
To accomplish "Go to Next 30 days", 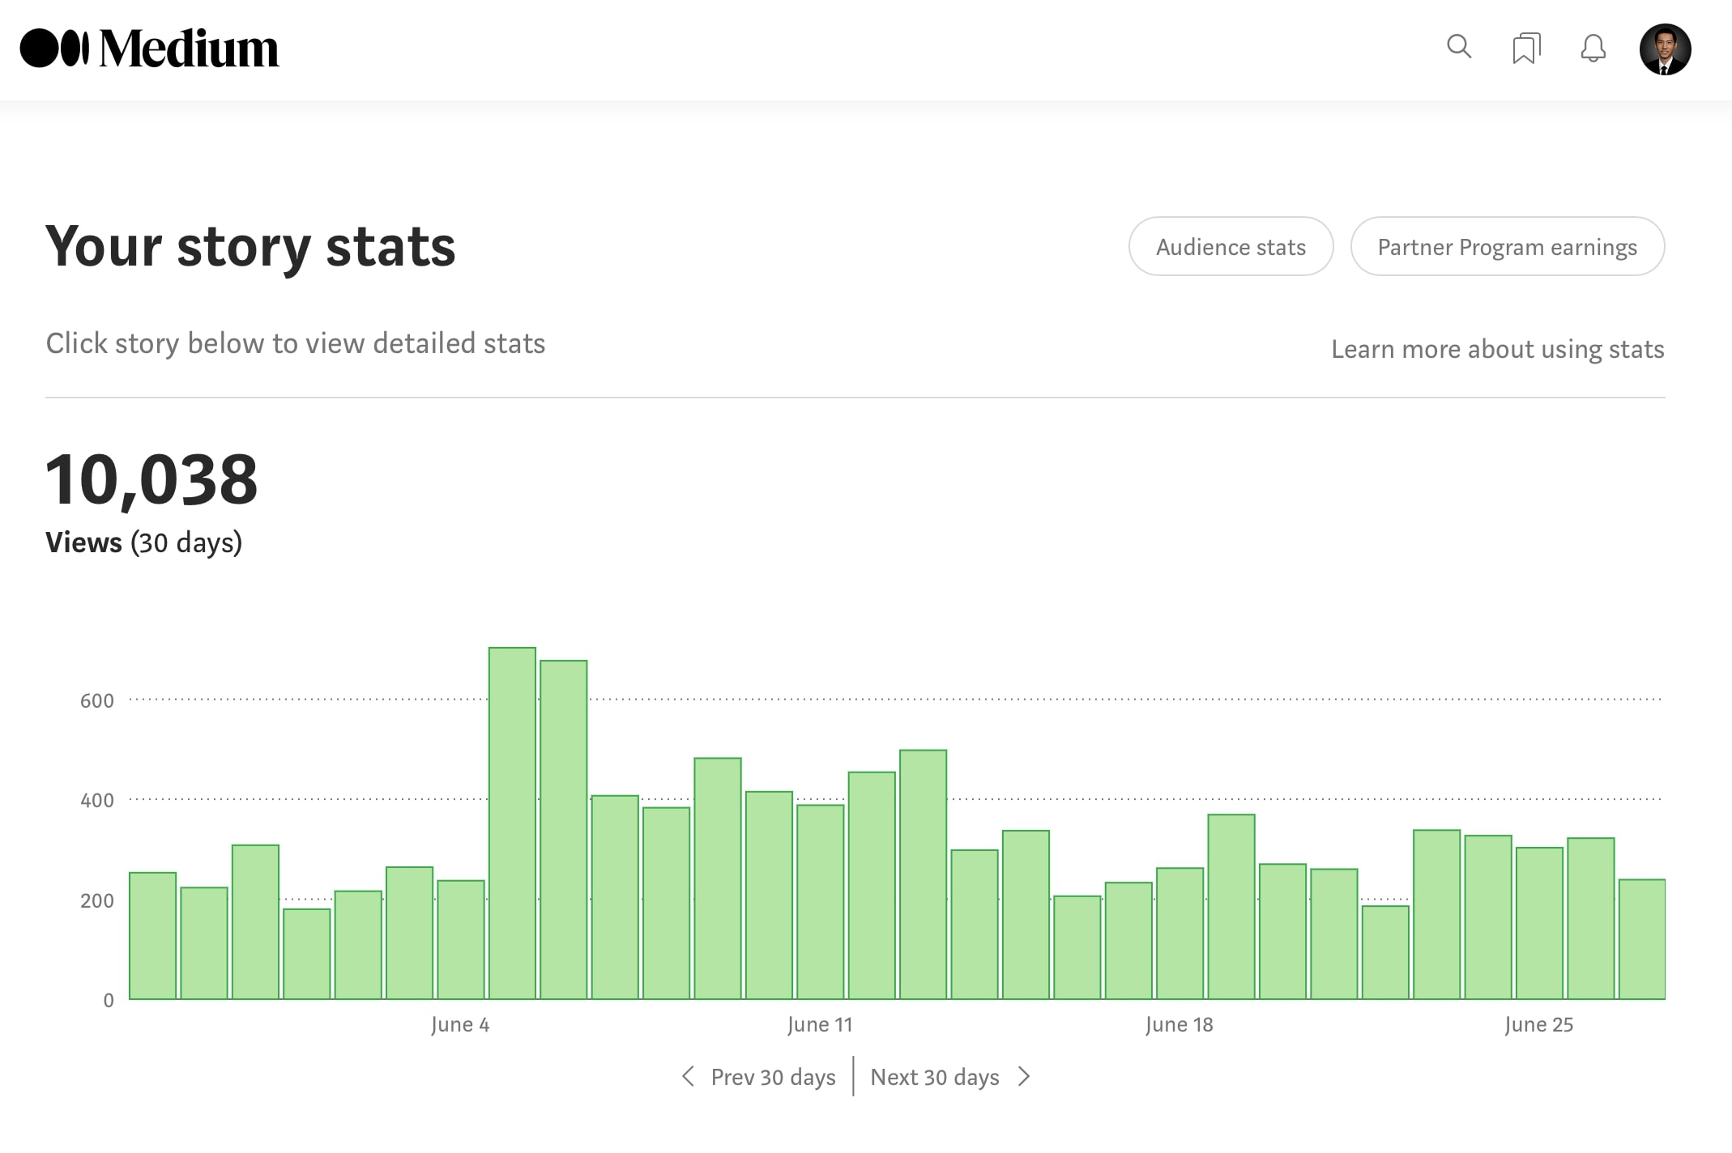I will 934,1077.
